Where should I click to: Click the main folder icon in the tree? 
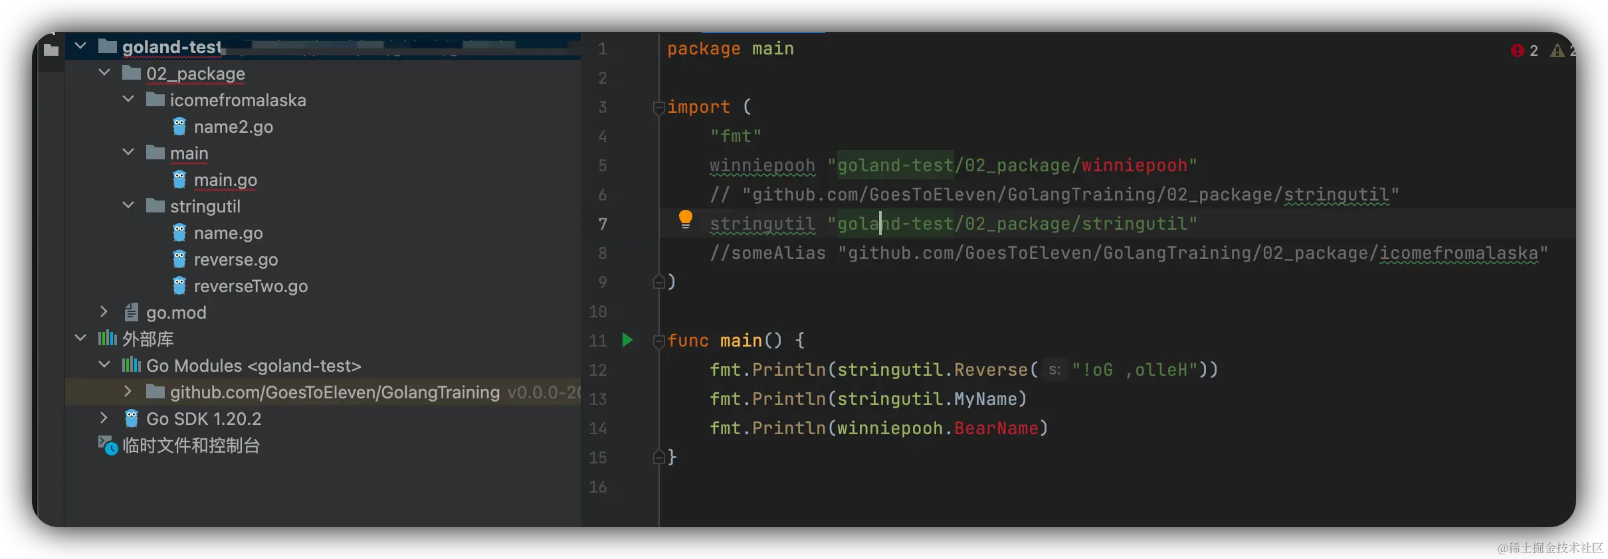pos(155,152)
